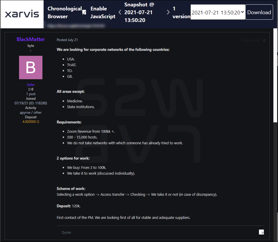The height and width of the screenshot is (242, 278).
Task: Click the xarvis logo
Action: pos(22,14)
